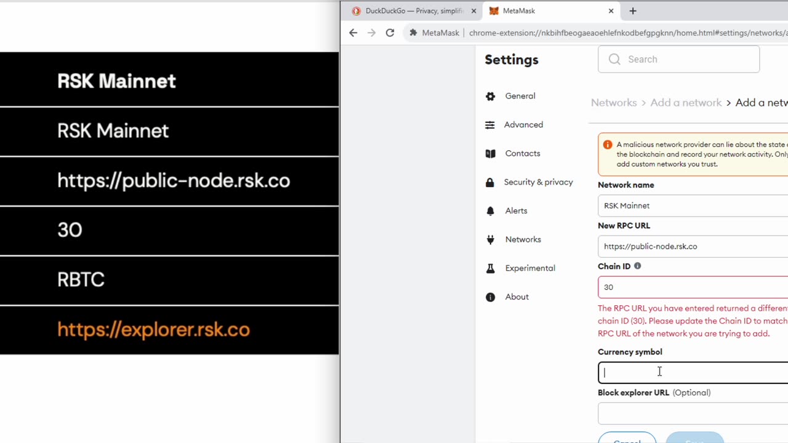This screenshot has height=443, width=788.
Task: Click the browser address bar URL
Action: point(628,33)
